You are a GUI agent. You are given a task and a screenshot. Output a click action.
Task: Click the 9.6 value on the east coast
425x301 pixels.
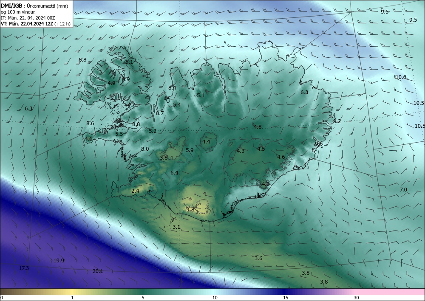coord(319,144)
